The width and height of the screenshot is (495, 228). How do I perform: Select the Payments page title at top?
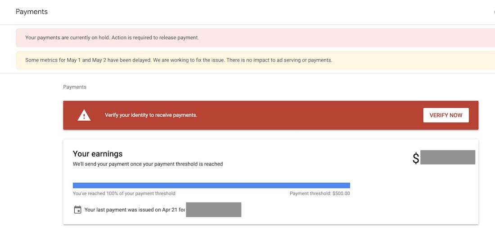[x=31, y=12]
